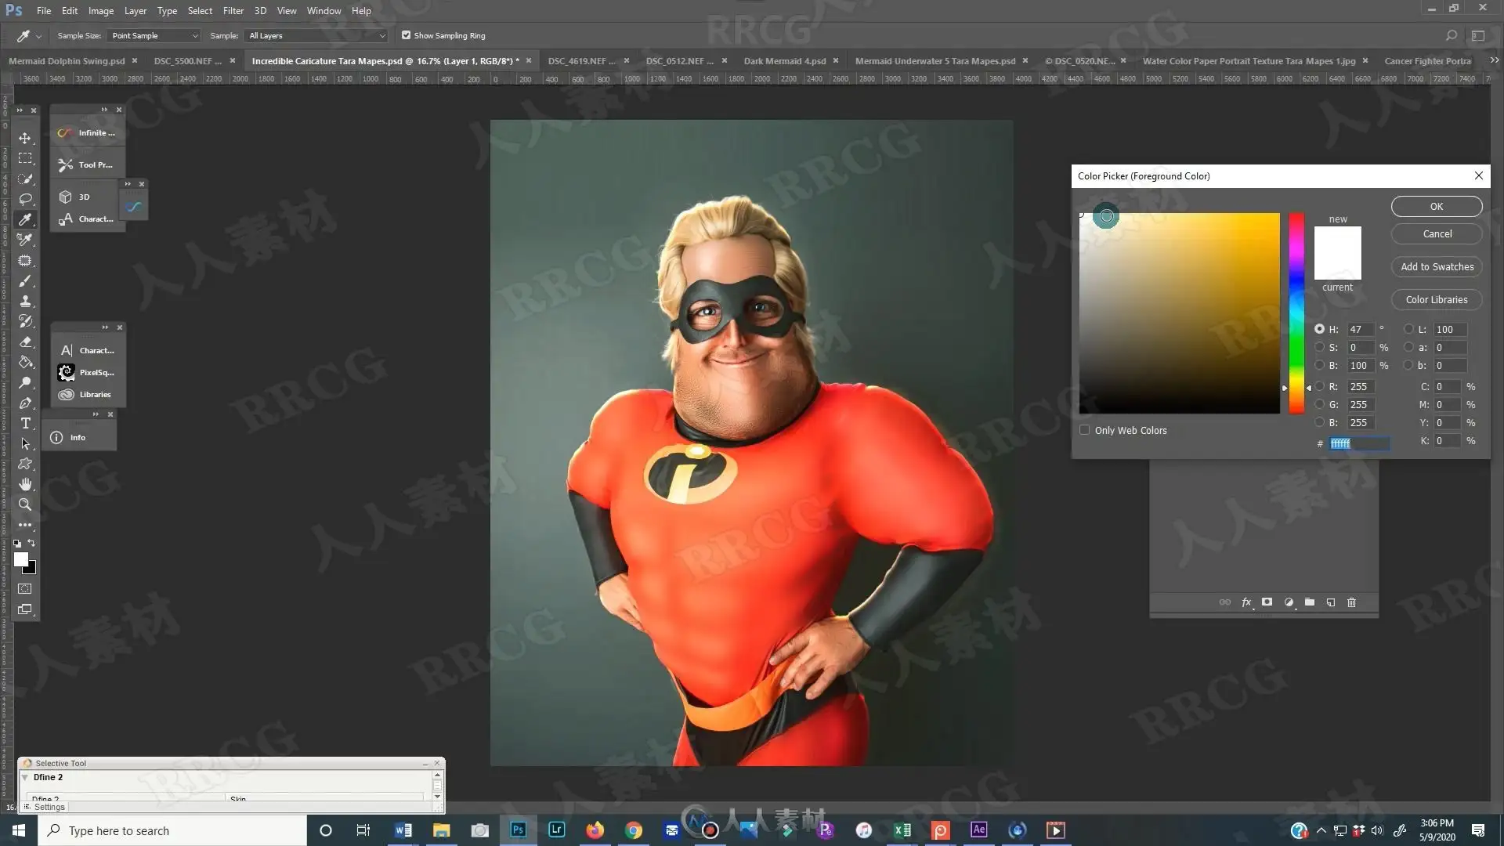1504x846 pixels.
Task: Click the toolbar foreground color swatch
Action: (21, 559)
